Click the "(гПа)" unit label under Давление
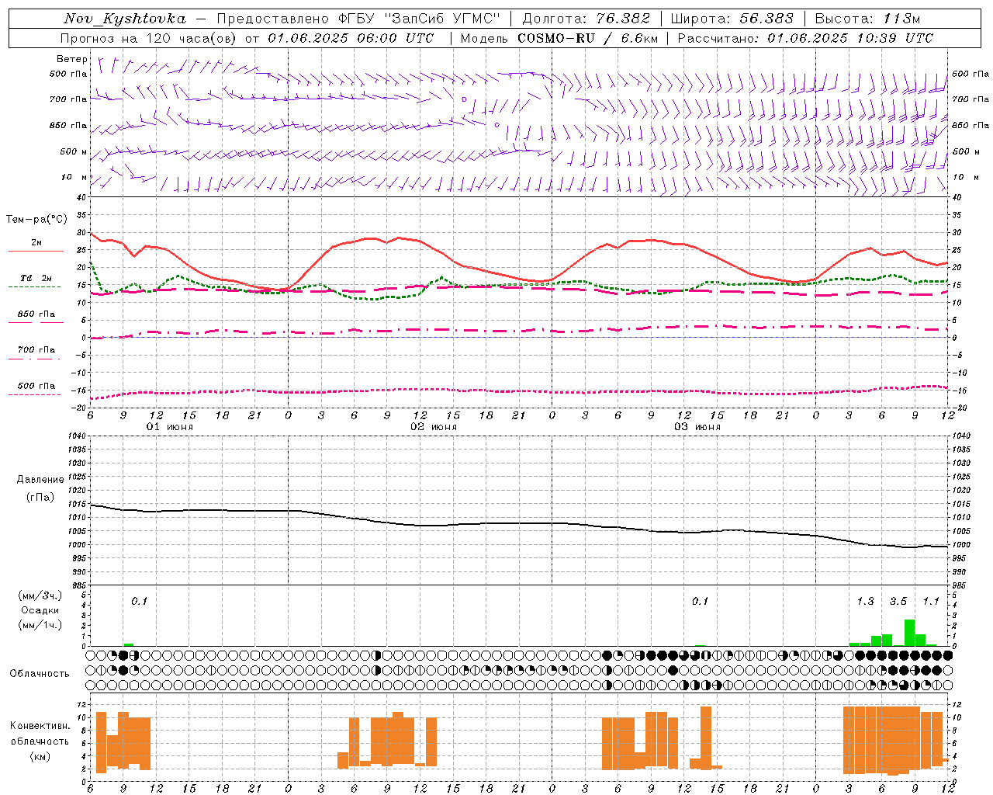This screenshot has width=993, height=795. click(x=40, y=498)
